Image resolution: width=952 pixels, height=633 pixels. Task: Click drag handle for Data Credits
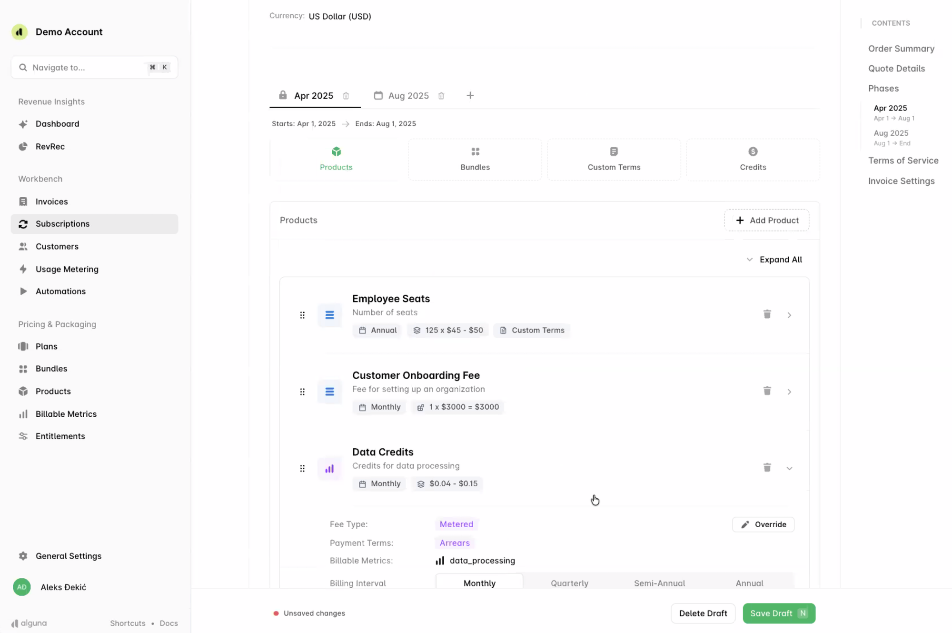point(302,469)
